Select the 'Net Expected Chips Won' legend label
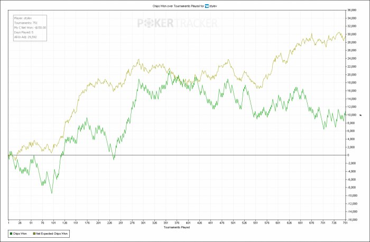This screenshot has height=242, width=370. click(52, 234)
